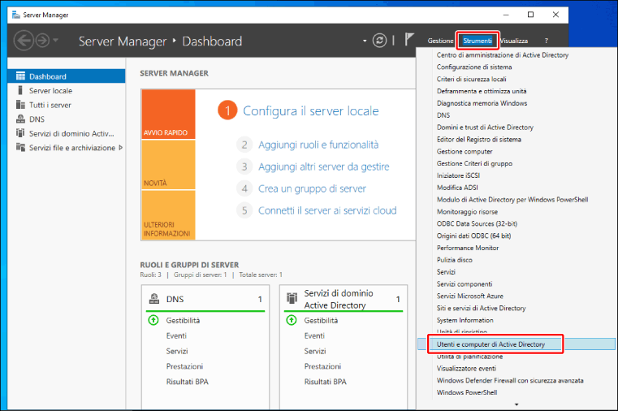Expand Servizi file e archiviazione arrow
The image size is (618, 411).
[x=120, y=147]
